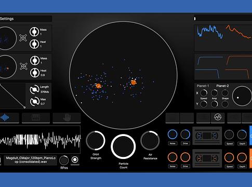Click the white sample waveform display

pos(40,140)
